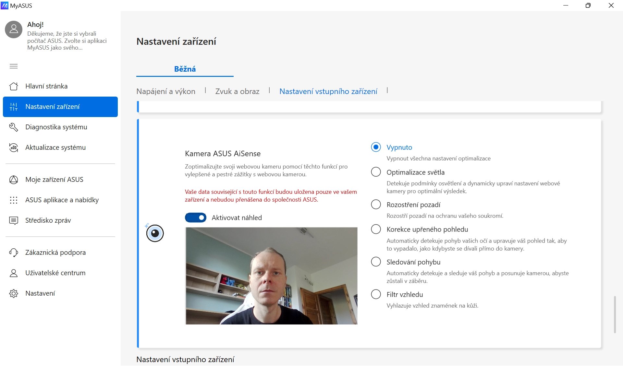Viewport: 623px width, 389px height.
Task: Click the user profile avatar
Action: [x=14, y=29]
